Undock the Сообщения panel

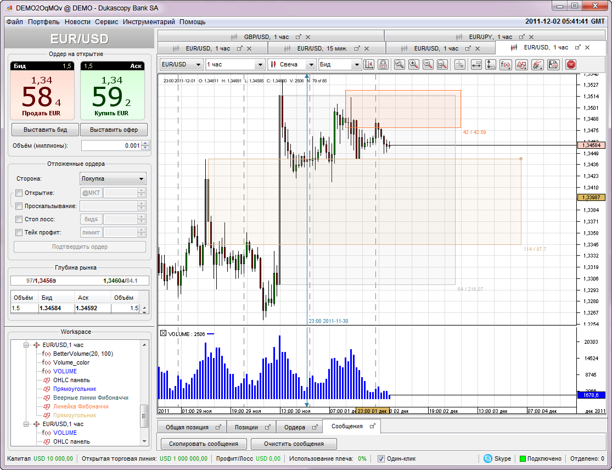tap(372, 426)
